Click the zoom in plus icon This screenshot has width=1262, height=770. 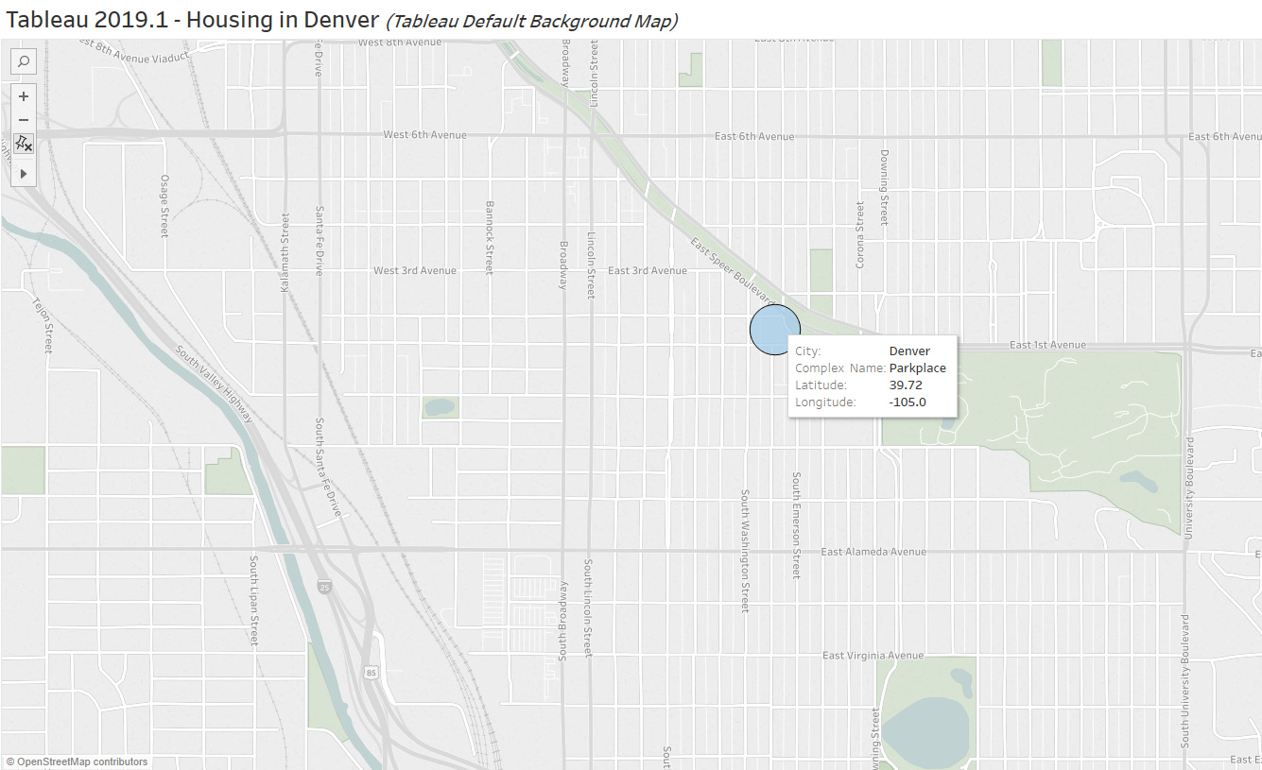[23, 95]
